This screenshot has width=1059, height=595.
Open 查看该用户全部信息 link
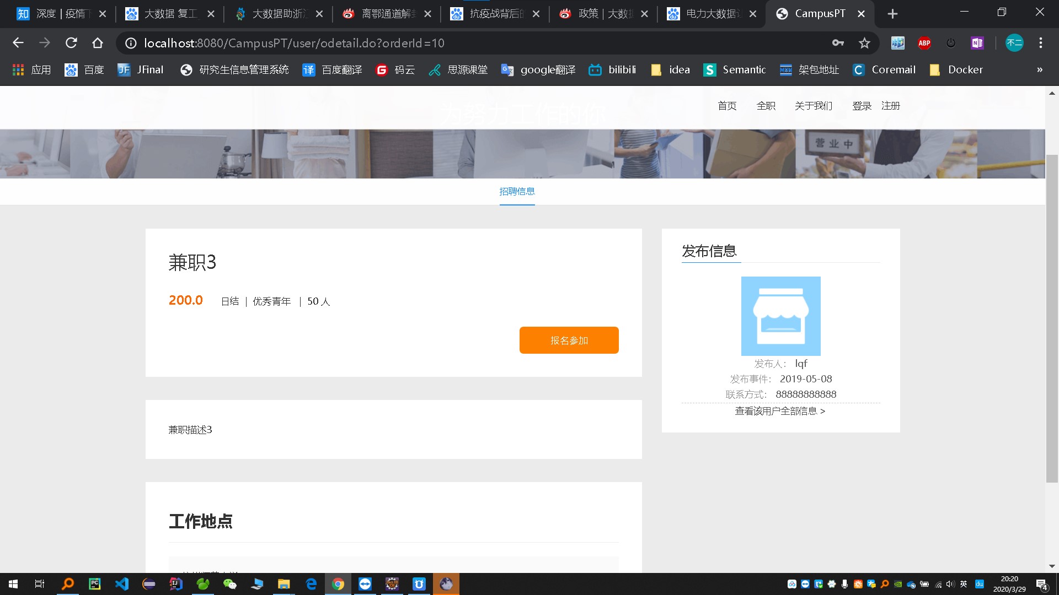coord(780,411)
